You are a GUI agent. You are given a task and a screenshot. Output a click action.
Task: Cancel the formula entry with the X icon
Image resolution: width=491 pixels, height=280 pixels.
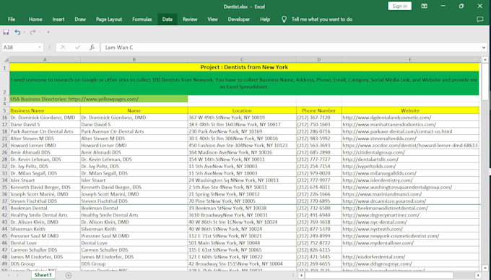pyautogui.click(x=63, y=47)
